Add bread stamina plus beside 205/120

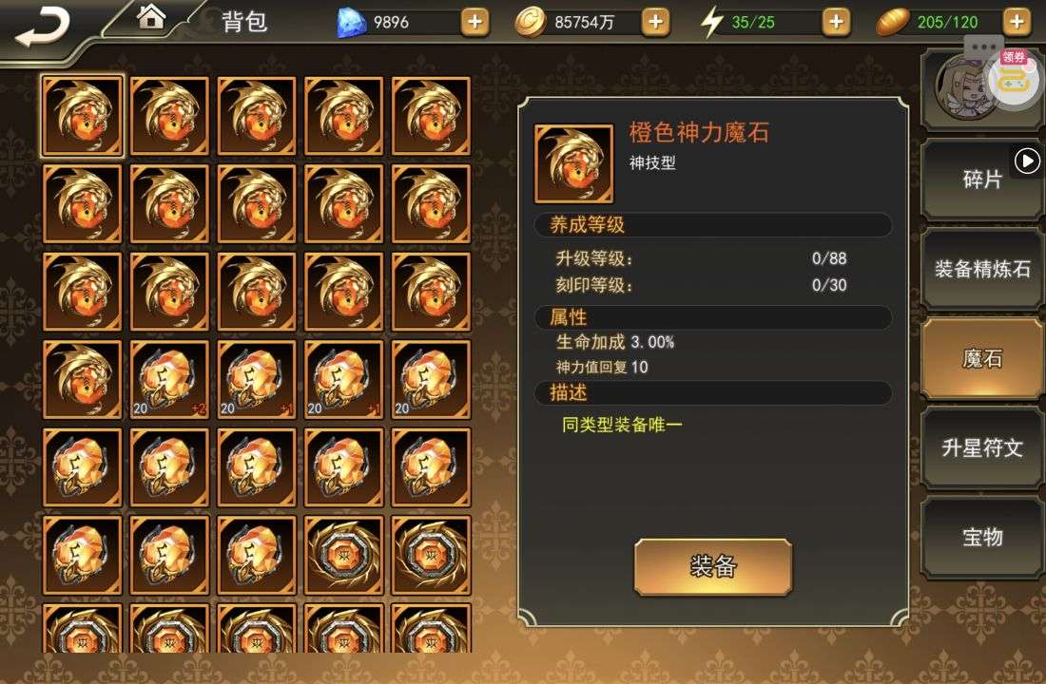coord(1017,22)
